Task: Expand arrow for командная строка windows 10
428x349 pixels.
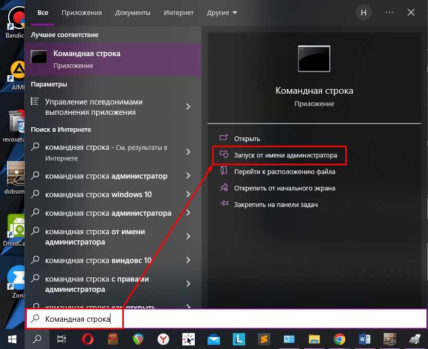Action: click(188, 194)
